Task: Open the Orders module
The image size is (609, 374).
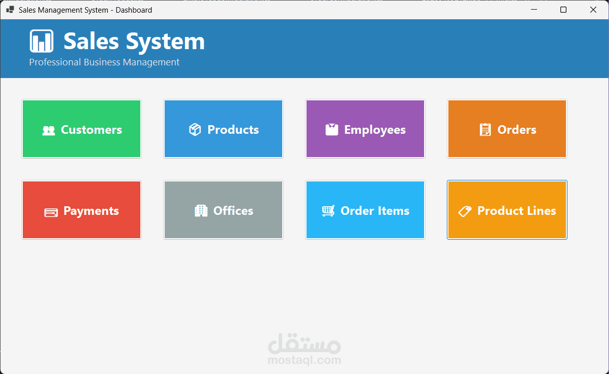Action: click(x=507, y=129)
